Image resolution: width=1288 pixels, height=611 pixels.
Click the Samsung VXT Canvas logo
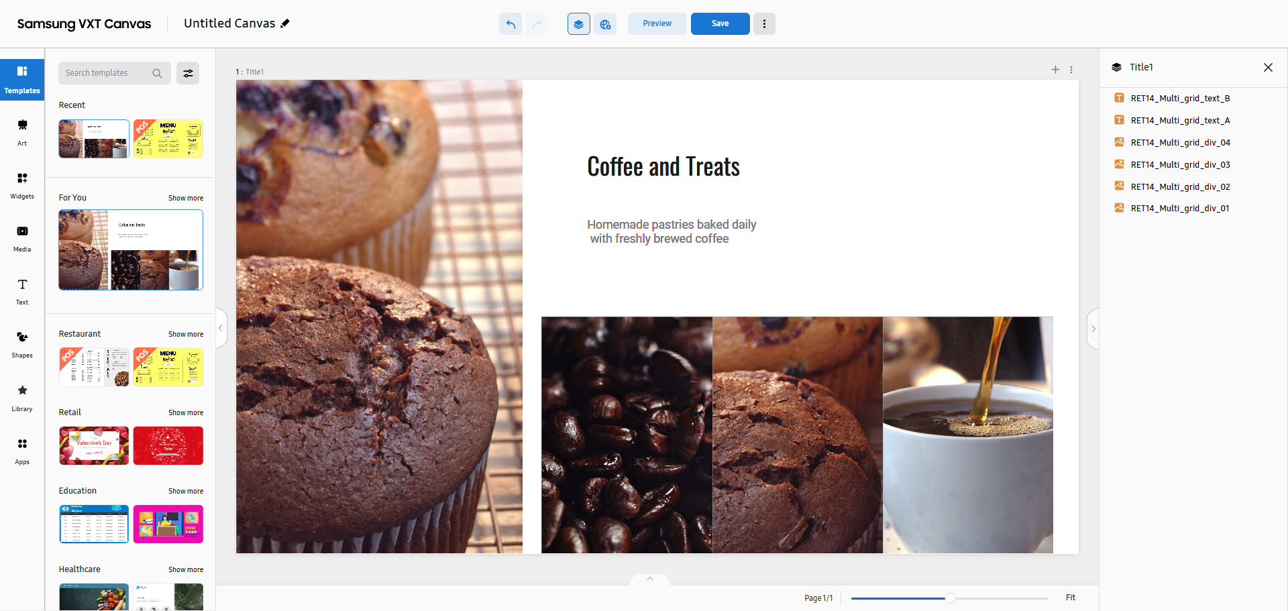84,24
